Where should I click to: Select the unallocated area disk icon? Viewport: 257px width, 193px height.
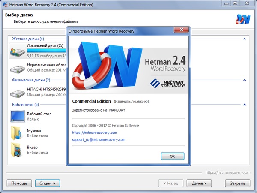17,69
